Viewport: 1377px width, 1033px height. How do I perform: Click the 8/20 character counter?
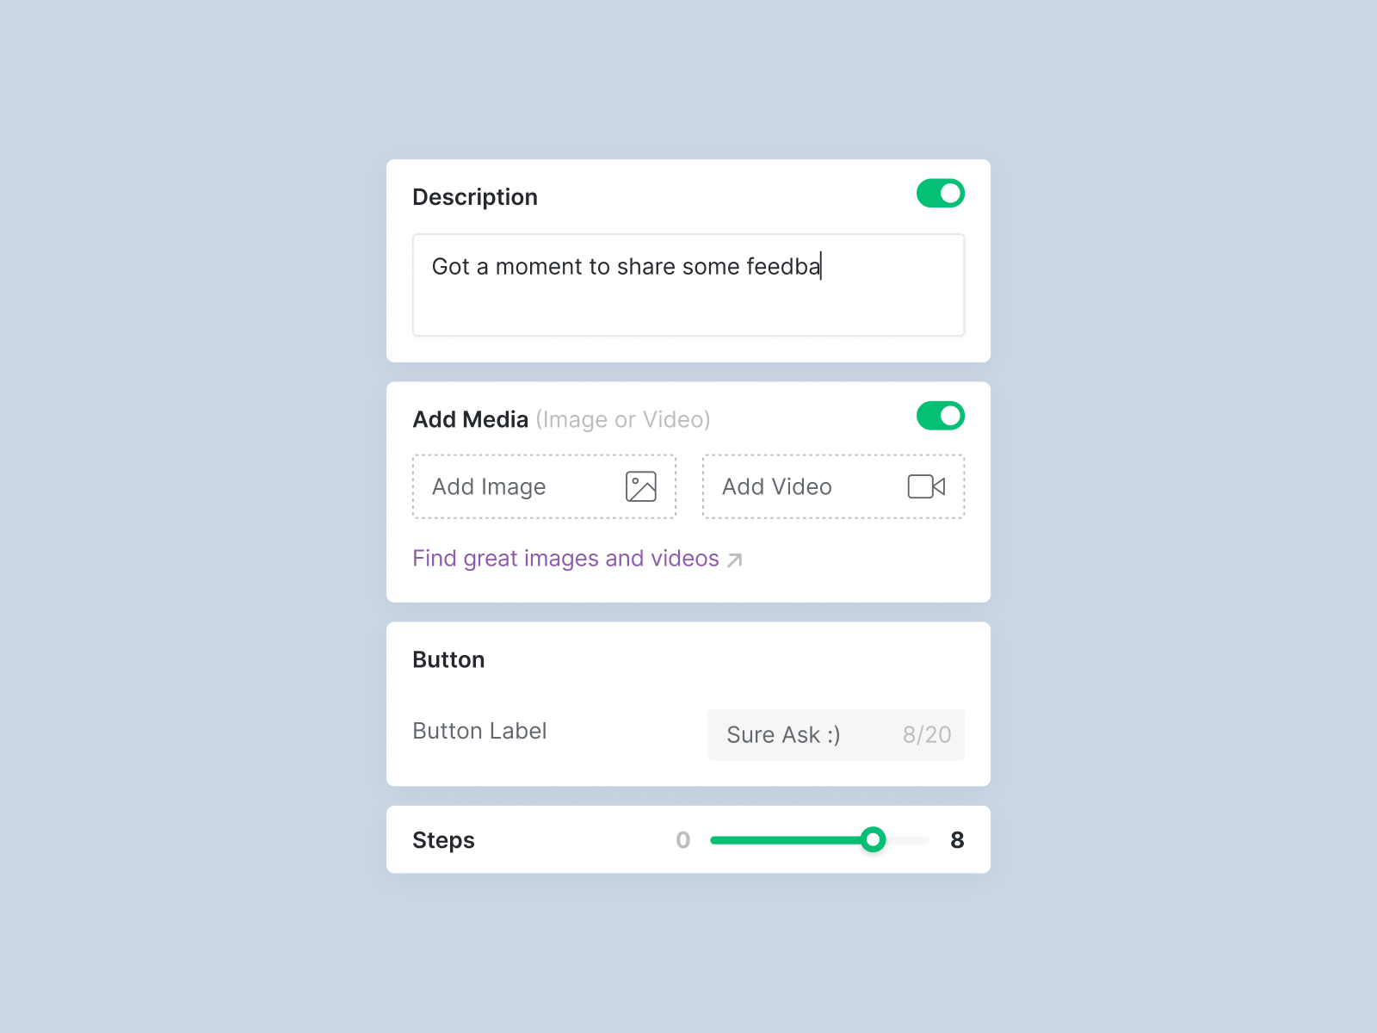(x=926, y=735)
